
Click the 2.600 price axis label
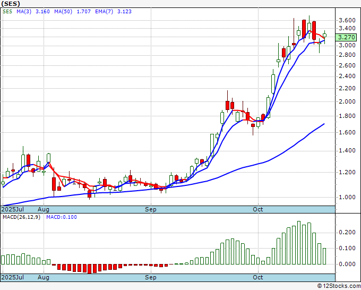pos(347,65)
